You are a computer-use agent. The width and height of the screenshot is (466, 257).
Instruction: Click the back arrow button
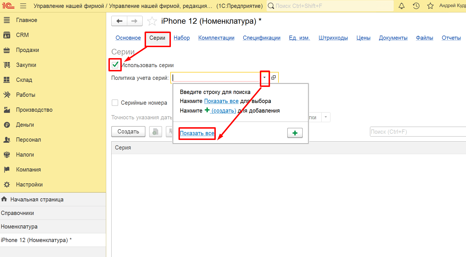(x=119, y=21)
